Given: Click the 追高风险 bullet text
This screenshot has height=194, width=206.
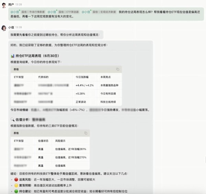Looking at the screenshot, I should click(57, 180).
